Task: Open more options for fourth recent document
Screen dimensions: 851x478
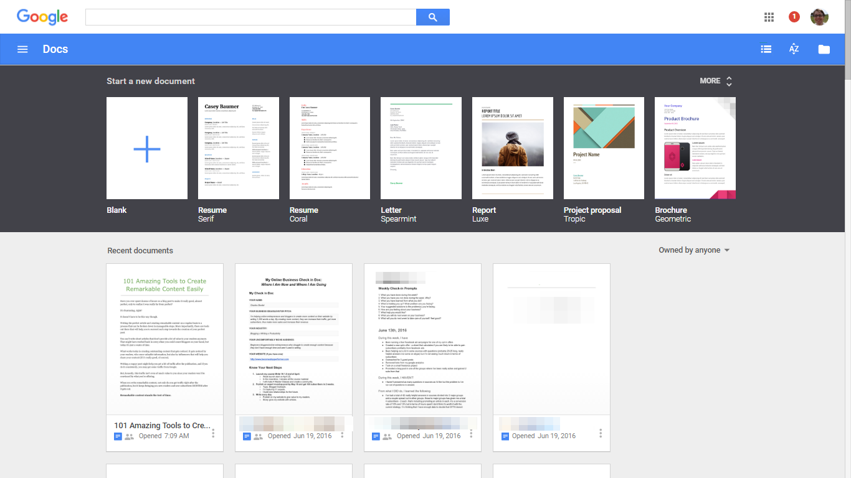Action: pos(601,433)
